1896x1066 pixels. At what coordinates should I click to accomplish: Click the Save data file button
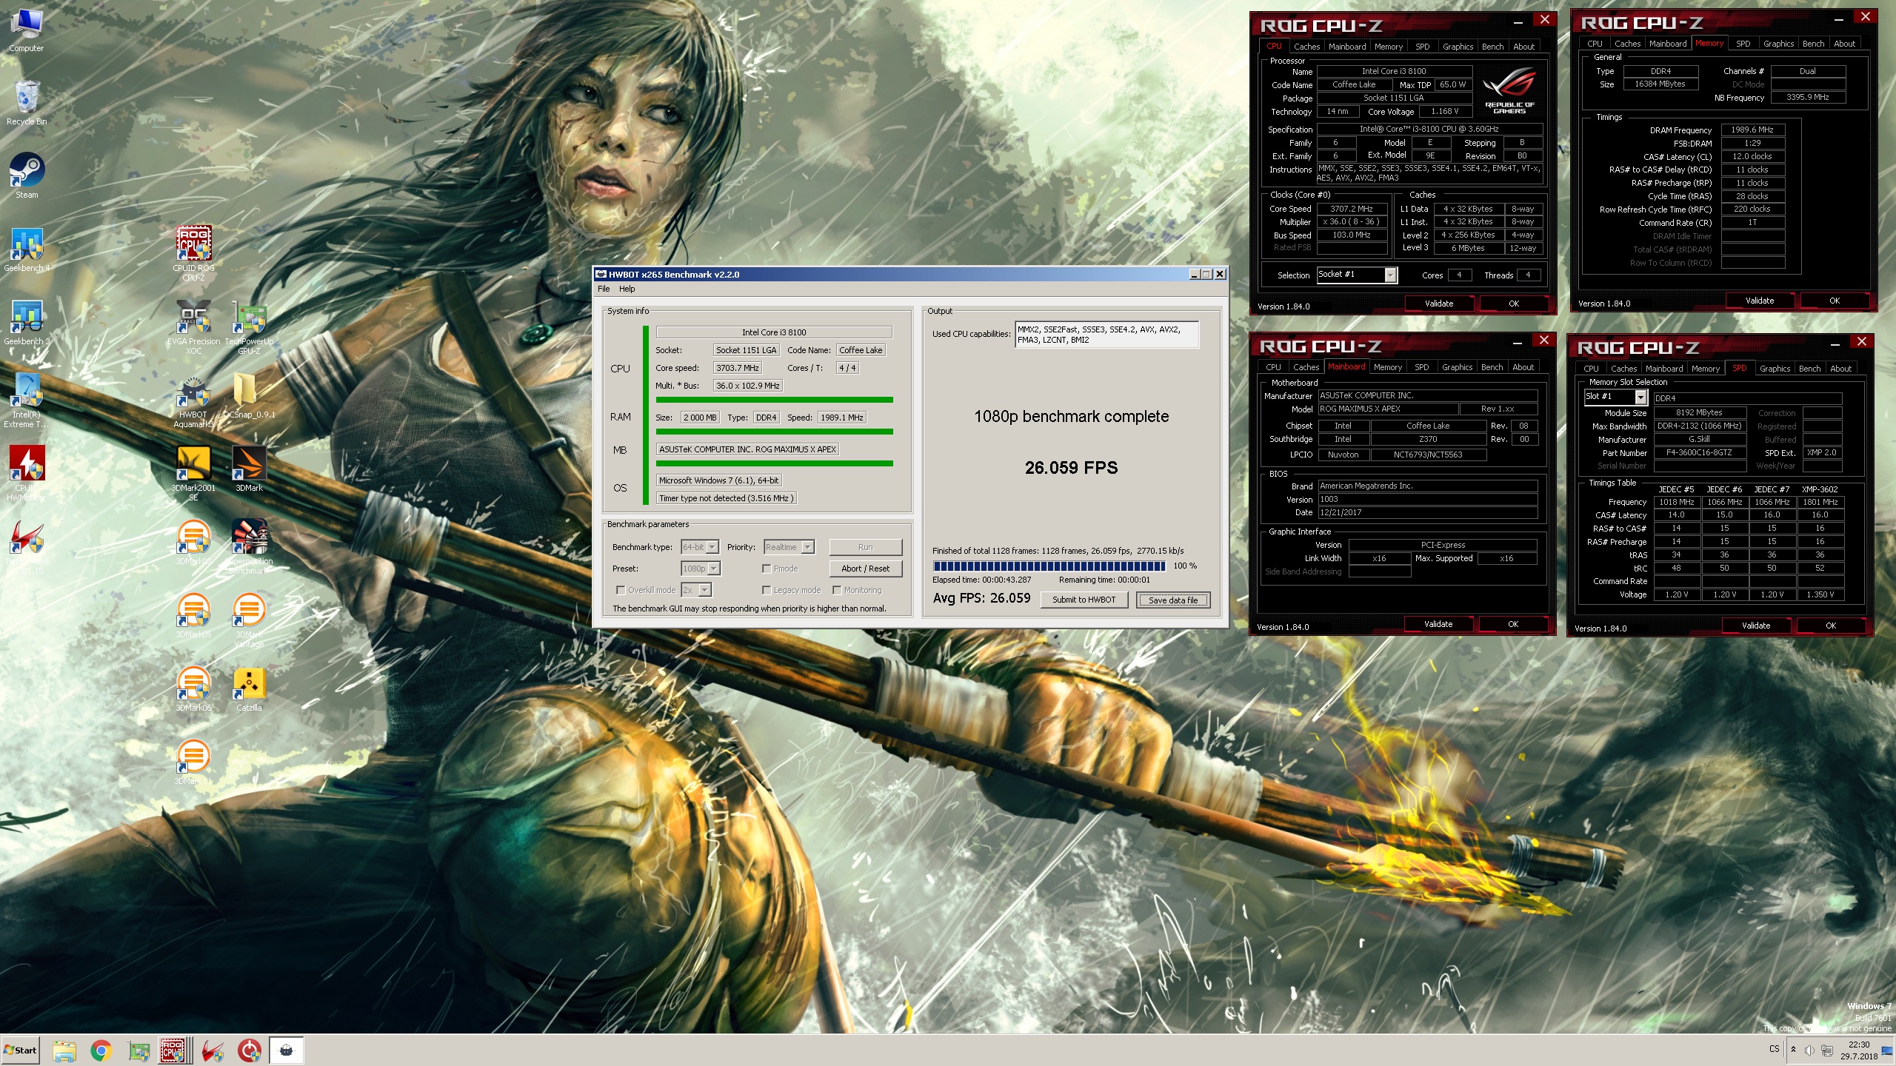pos(1172,600)
